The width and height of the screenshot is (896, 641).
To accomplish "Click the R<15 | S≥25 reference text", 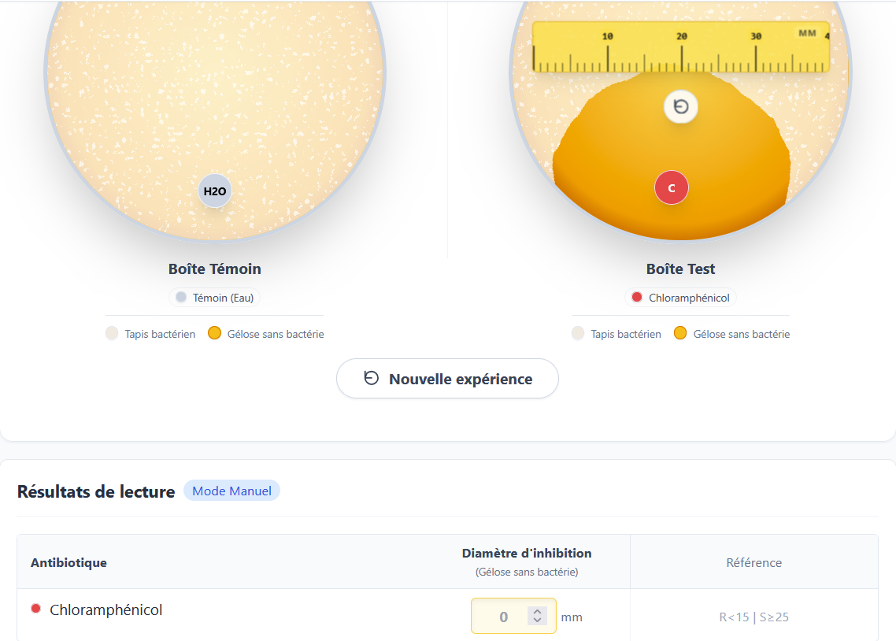I will 753,617.
